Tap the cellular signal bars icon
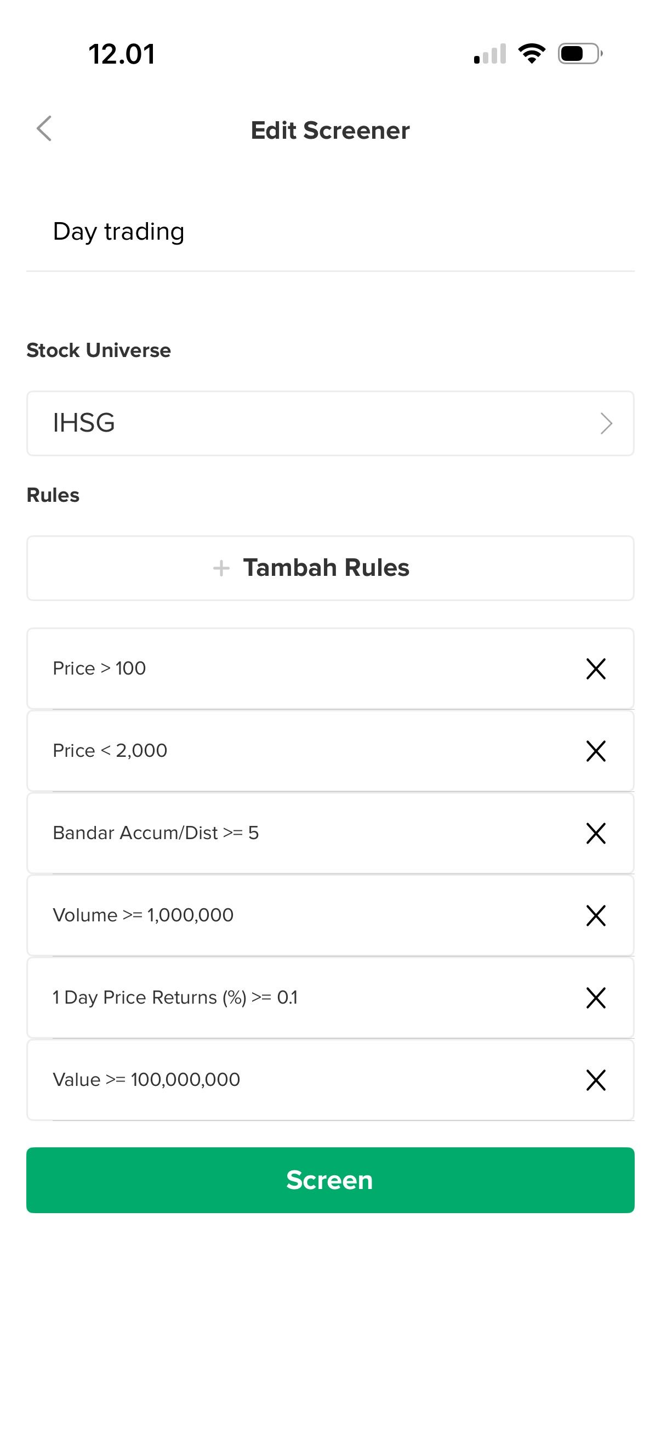Screen dimensions: 661x1438 pyautogui.click(x=490, y=54)
